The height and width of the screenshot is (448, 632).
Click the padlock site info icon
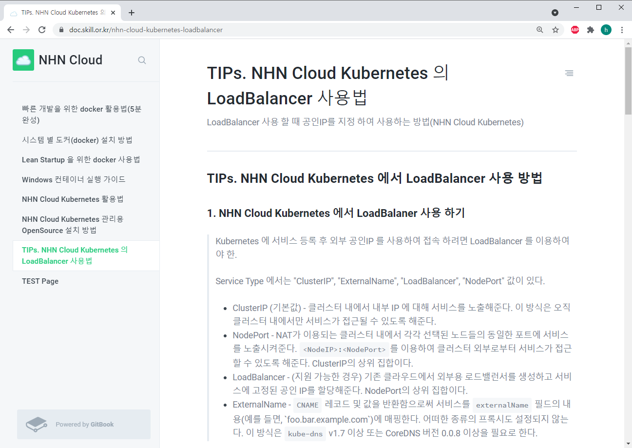point(61,30)
